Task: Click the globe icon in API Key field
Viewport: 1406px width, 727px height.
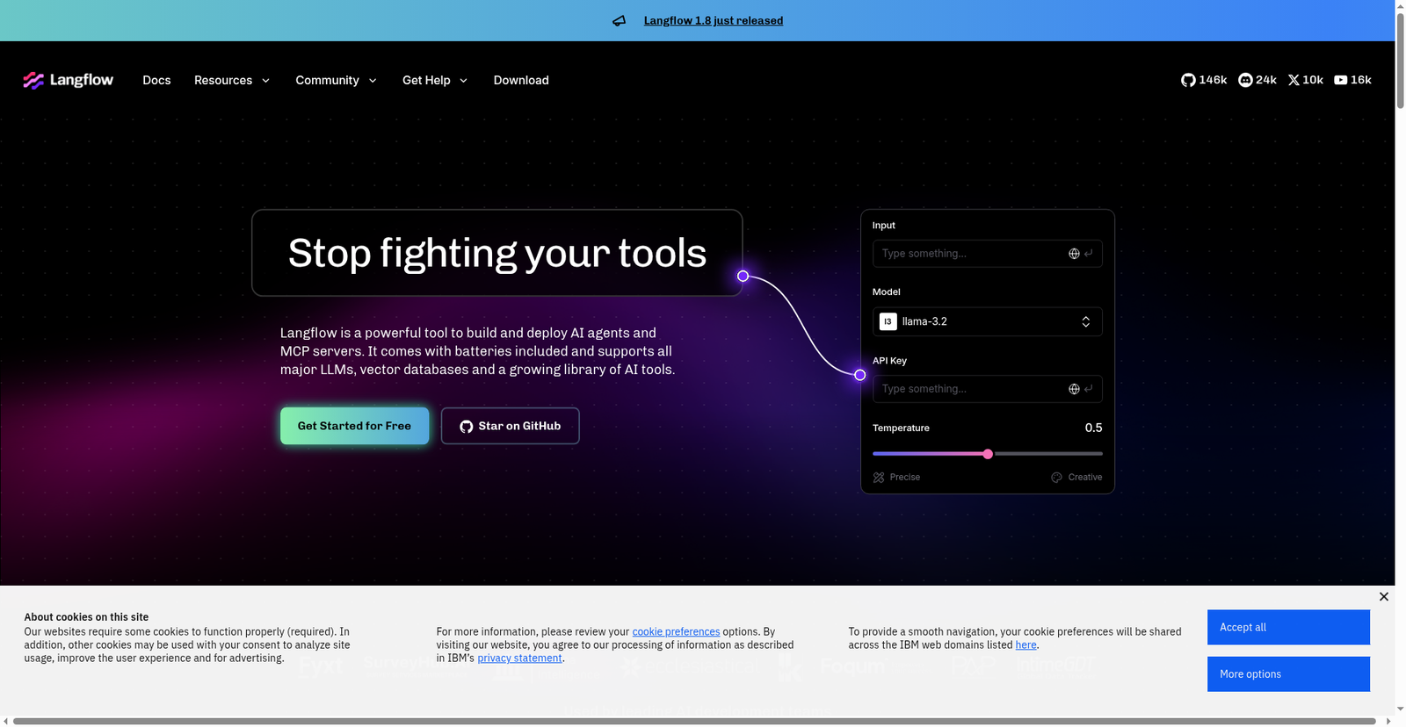Action: pyautogui.click(x=1074, y=389)
